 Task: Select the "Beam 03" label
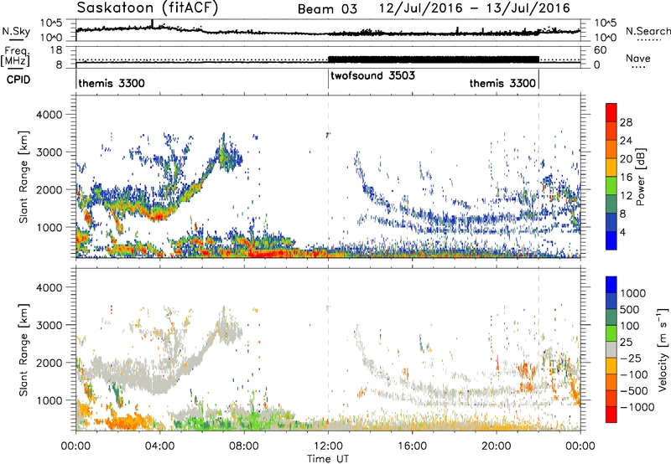327,9
